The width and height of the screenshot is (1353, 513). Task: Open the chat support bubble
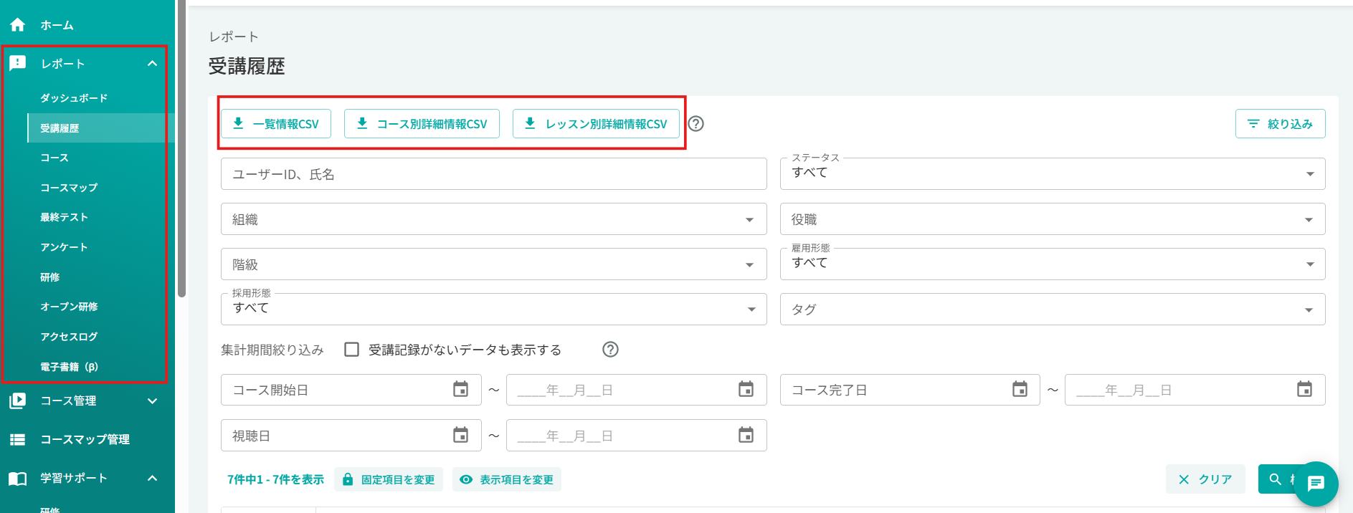1316,484
